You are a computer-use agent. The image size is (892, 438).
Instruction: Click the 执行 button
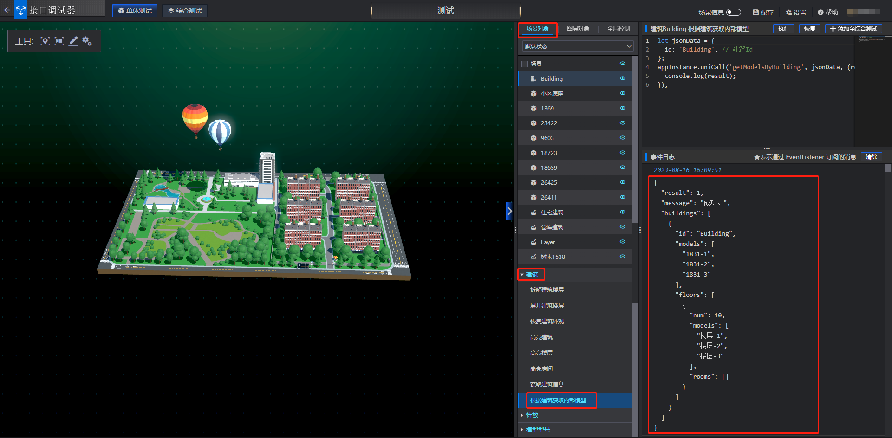tap(783, 29)
